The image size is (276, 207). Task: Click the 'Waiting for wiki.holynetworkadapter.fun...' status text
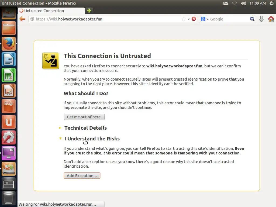pos(57,204)
